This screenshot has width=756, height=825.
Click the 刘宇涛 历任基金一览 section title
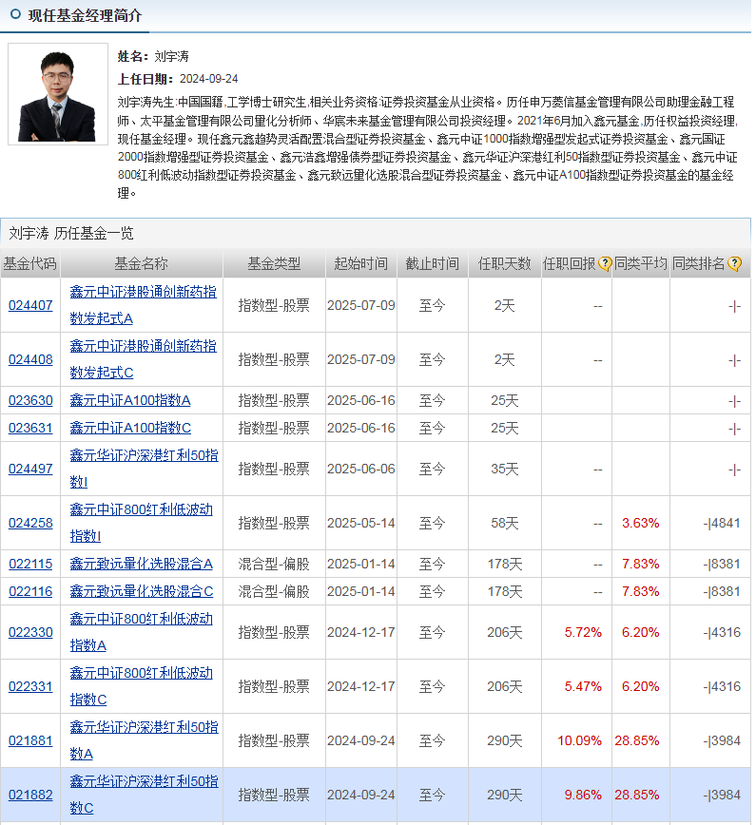point(71,233)
